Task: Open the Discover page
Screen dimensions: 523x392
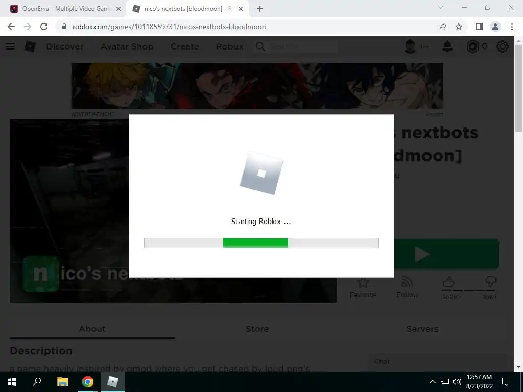Action: pos(65,46)
